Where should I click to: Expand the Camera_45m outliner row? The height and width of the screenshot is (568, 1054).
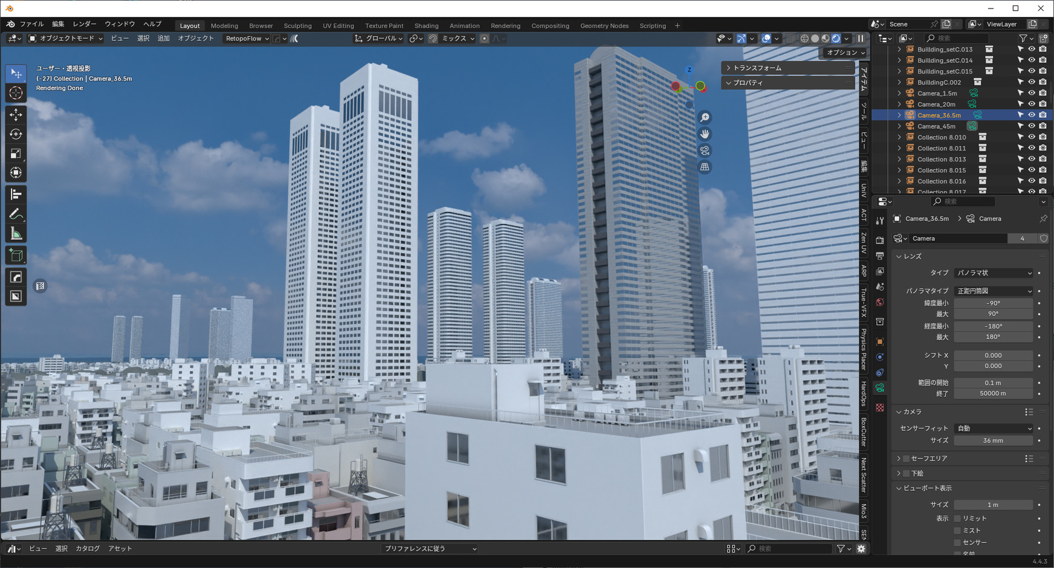point(899,126)
